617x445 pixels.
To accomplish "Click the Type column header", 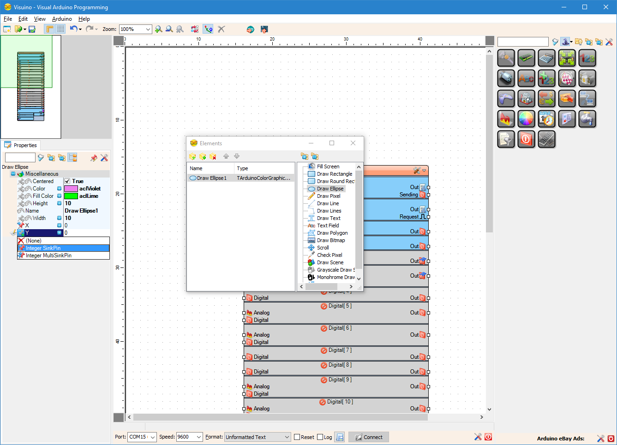I will coord(264,168).
